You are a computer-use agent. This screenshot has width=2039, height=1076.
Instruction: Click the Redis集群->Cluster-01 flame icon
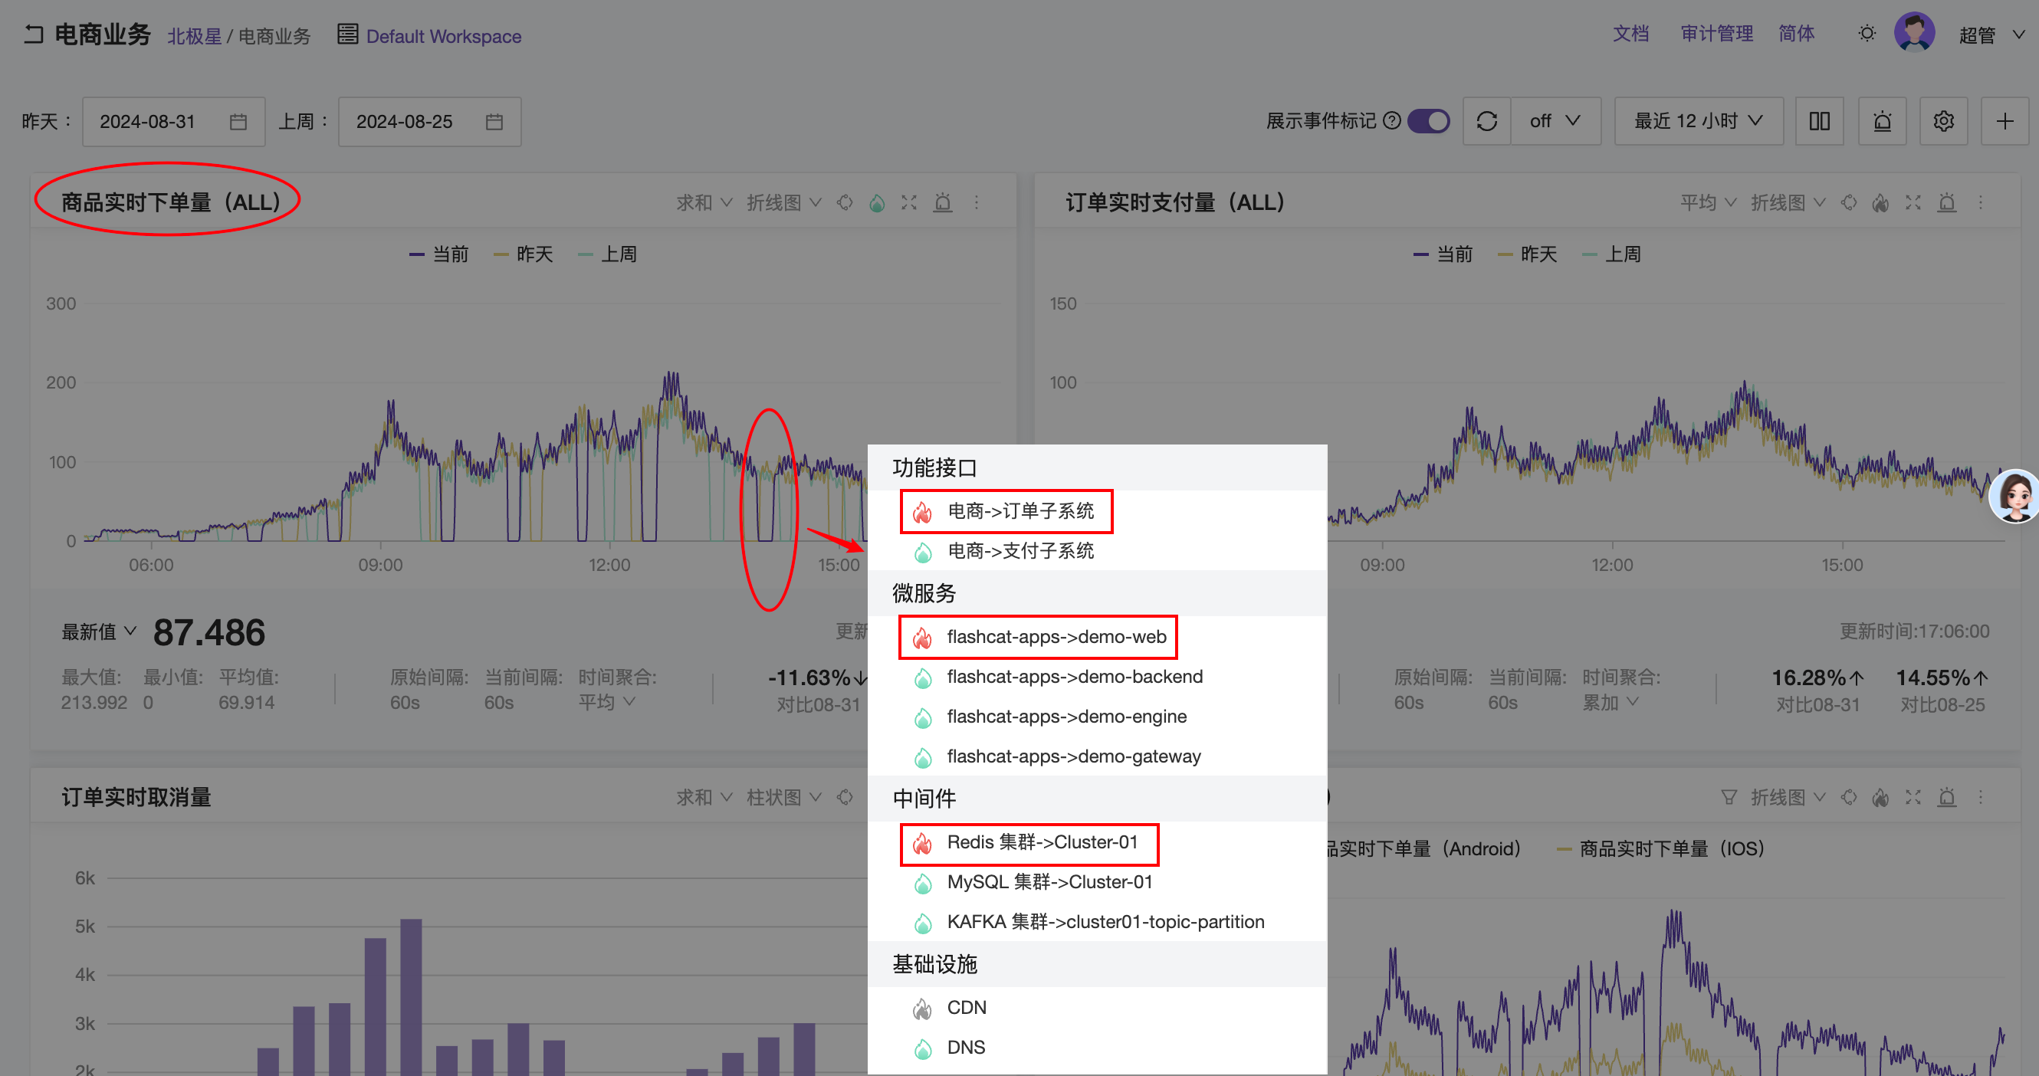point(921,841)
